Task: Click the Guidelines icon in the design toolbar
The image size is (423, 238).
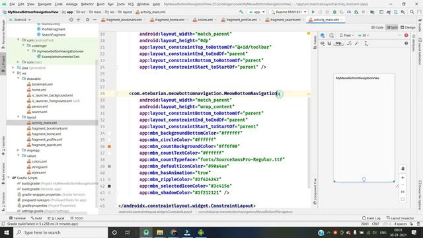Action: (x=366, y=44)
